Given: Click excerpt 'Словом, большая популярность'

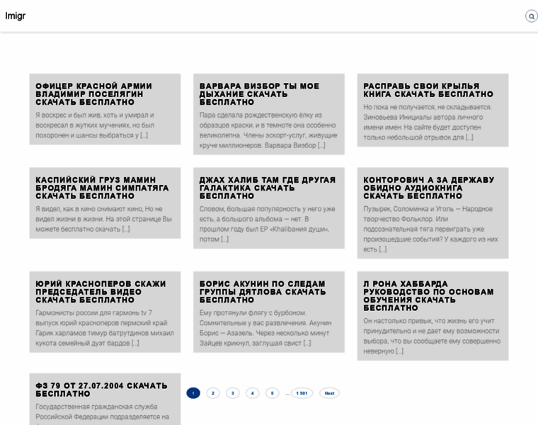Looking at the screenshot, I should [x=268, y=224].
